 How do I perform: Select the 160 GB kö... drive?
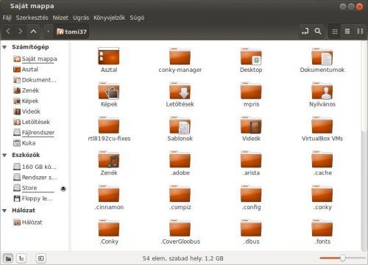[x=35, y=167]
